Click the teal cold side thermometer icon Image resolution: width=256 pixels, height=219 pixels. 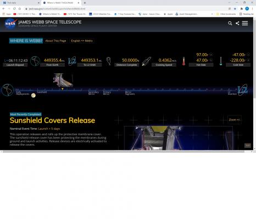[221, 61]
